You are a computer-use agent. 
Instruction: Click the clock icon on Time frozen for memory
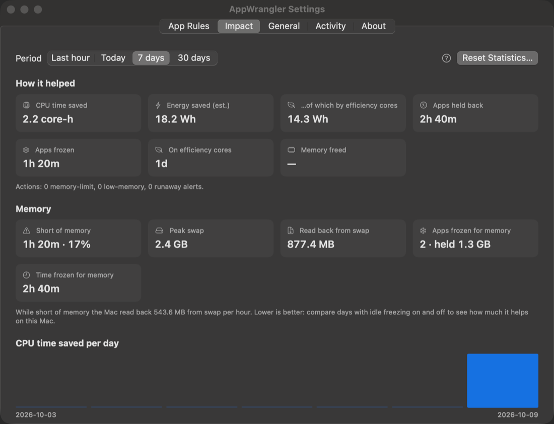(26, 275)
